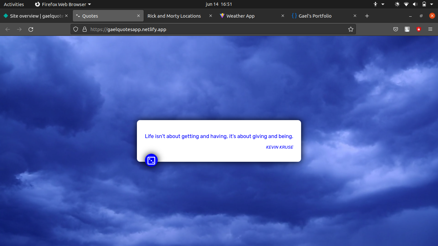Click the red shield lock extension icon
Screen dimensions: 438x246
tap(418, 29)
